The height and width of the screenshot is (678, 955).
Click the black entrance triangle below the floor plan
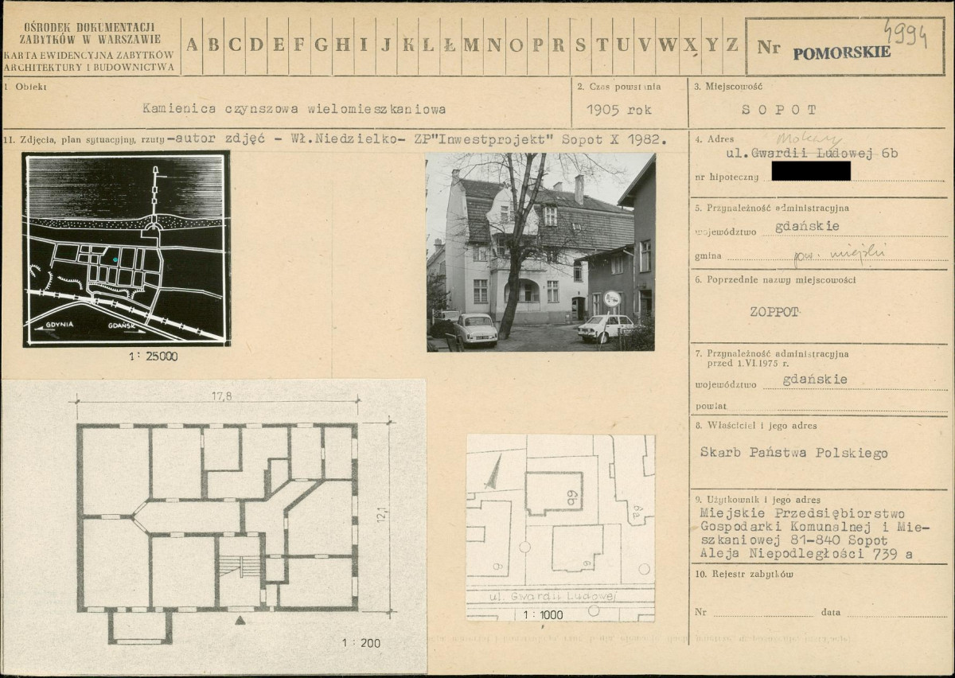tap(240, 619)
